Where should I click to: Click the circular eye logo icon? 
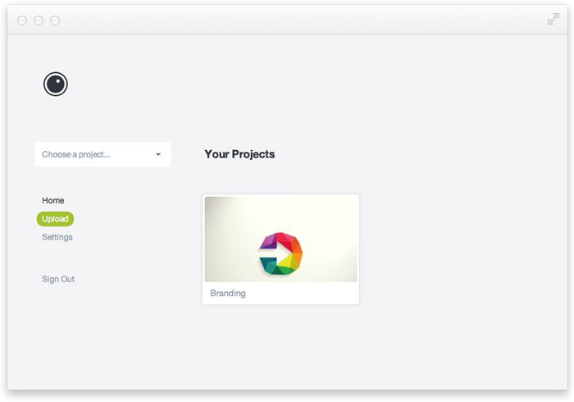click(x=56, y=84)
